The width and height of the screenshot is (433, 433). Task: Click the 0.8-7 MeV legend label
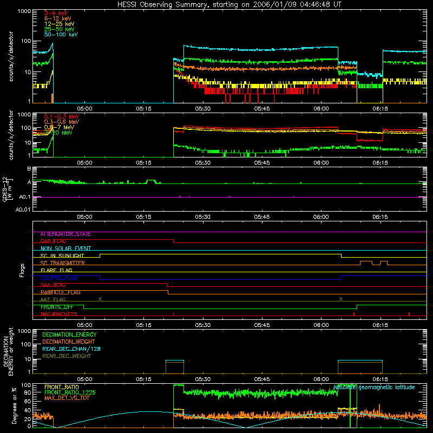pyautogui.click(x=59, y=127)
